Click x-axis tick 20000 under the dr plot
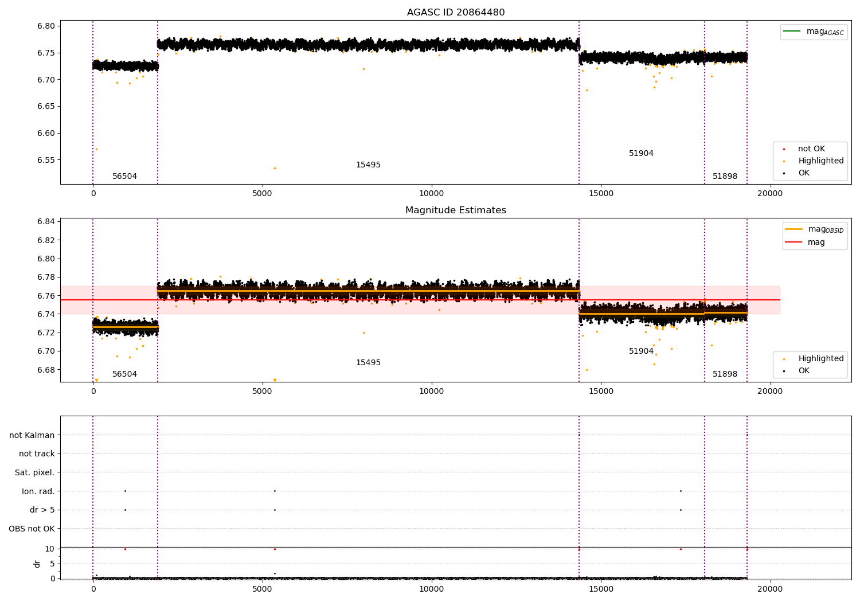 (769, 589)
